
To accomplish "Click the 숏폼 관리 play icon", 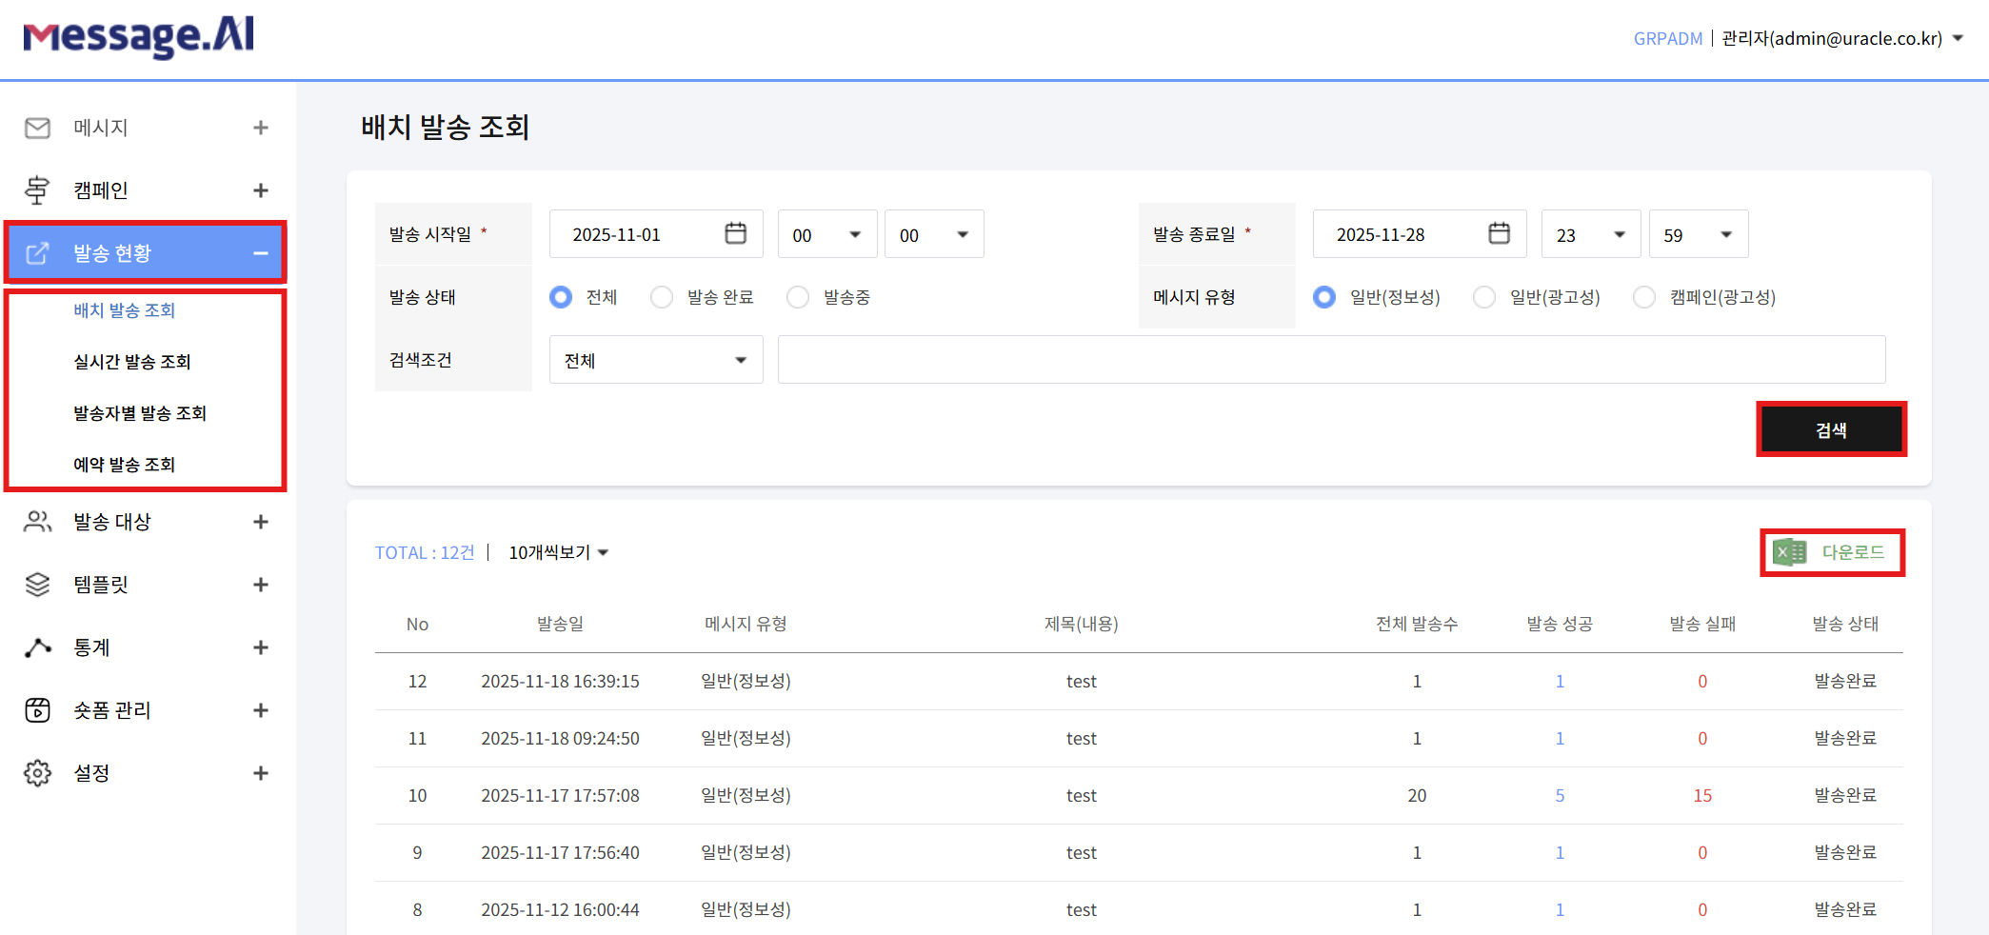I will (37, 709).
